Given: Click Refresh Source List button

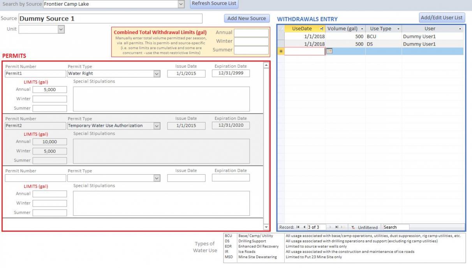Looking at the screenshot, I should coord(214,4).
